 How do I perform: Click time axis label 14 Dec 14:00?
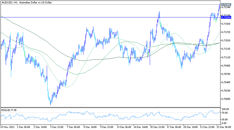pos(141,127)
